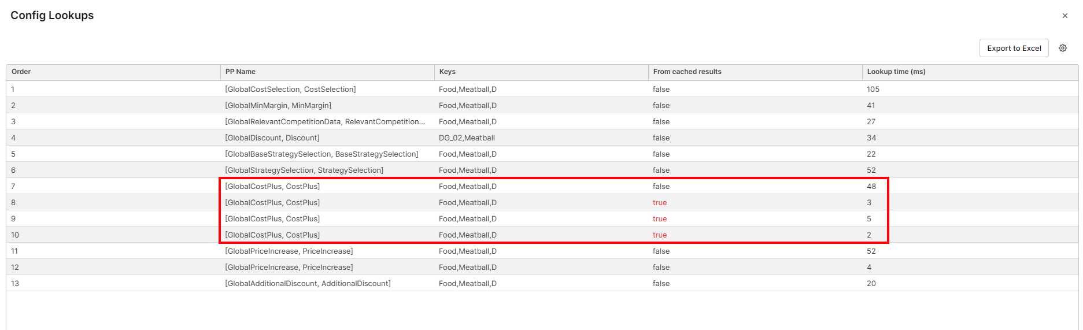
Task: Click order number 10 cell
Action: point(15,235)
